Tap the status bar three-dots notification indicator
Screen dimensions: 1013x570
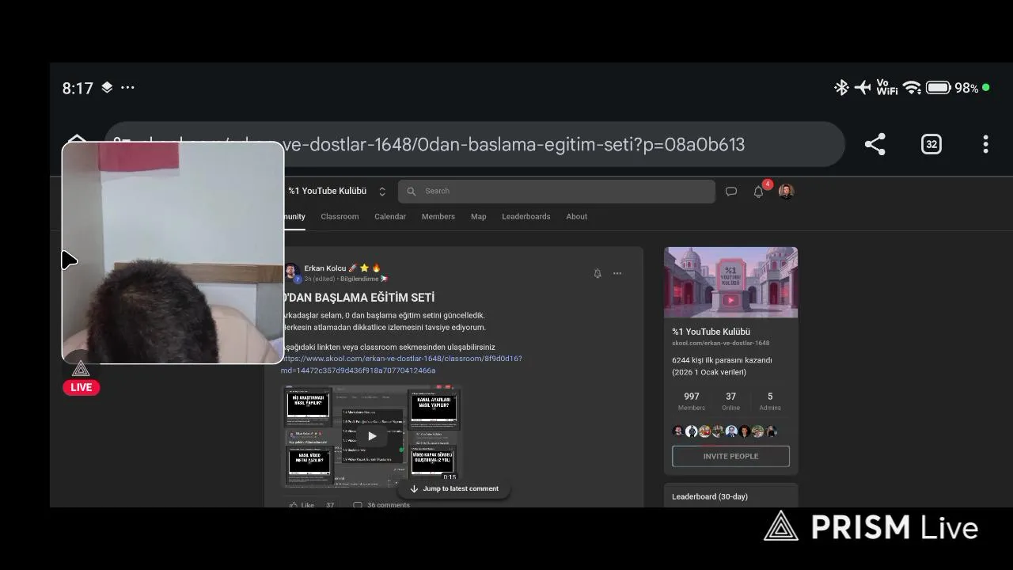pos(127,88)
